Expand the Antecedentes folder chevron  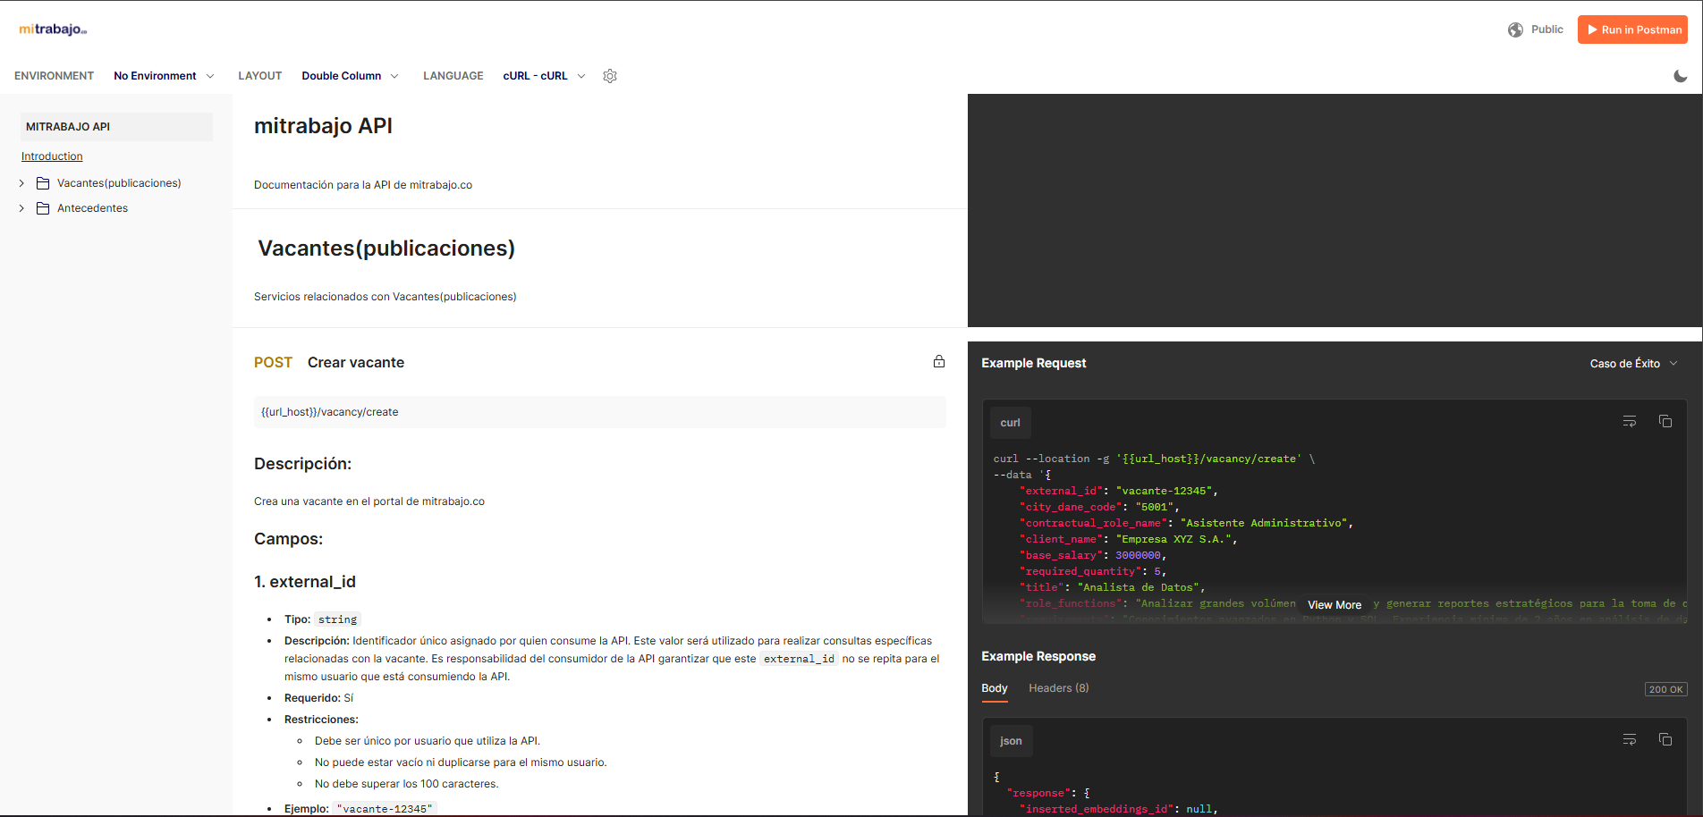pyautogui.click(x=21, y=207)
